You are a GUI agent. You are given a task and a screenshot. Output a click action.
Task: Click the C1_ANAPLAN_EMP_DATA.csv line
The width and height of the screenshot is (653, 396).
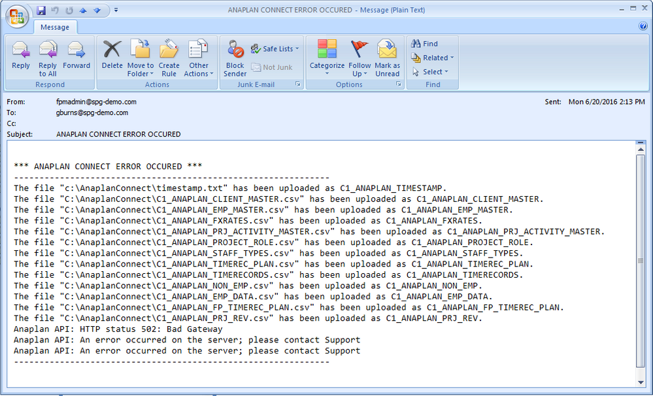tap(253, 297)
